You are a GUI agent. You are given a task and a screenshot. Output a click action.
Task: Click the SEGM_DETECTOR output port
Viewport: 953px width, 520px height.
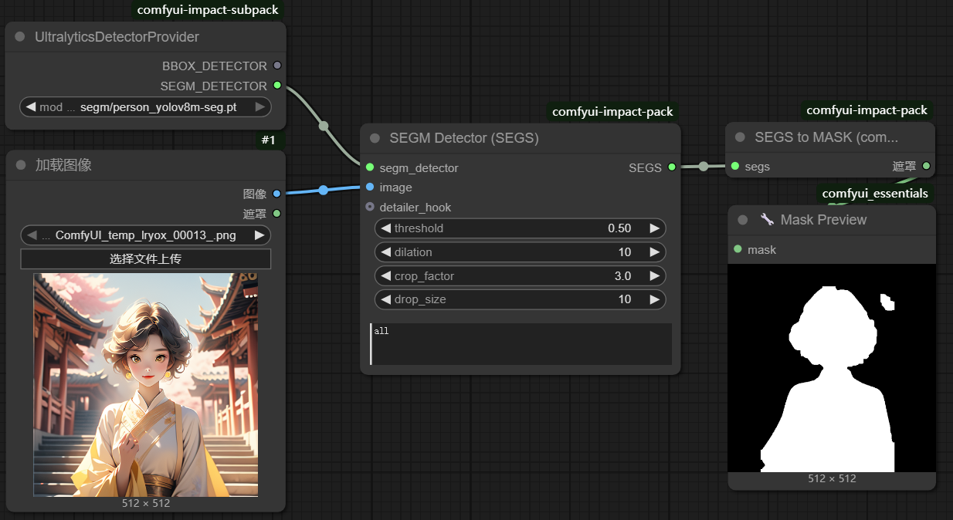point(277,86)
